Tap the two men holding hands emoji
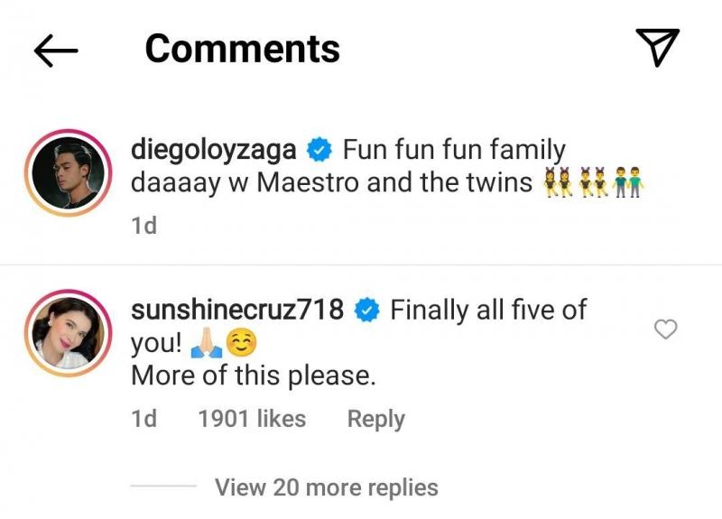The width and height of the screenshot is (722, 519). pos(630,183)
